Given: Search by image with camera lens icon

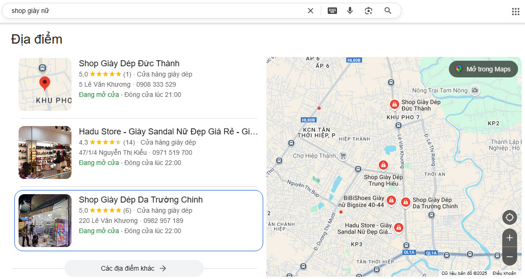Looking at the screenshot, I should click(368, 11).
